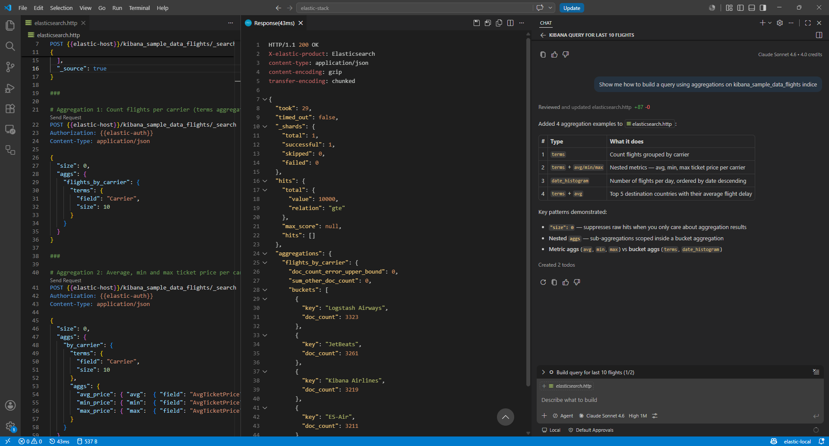Open the Help menu
Viewport: 829px width, 446px height.
[162, 8]
